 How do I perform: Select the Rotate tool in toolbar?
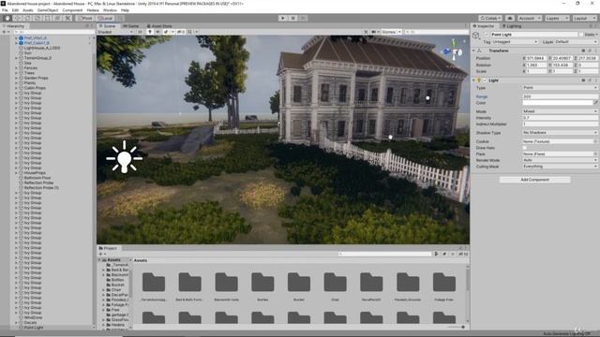(x=27, y=18)
